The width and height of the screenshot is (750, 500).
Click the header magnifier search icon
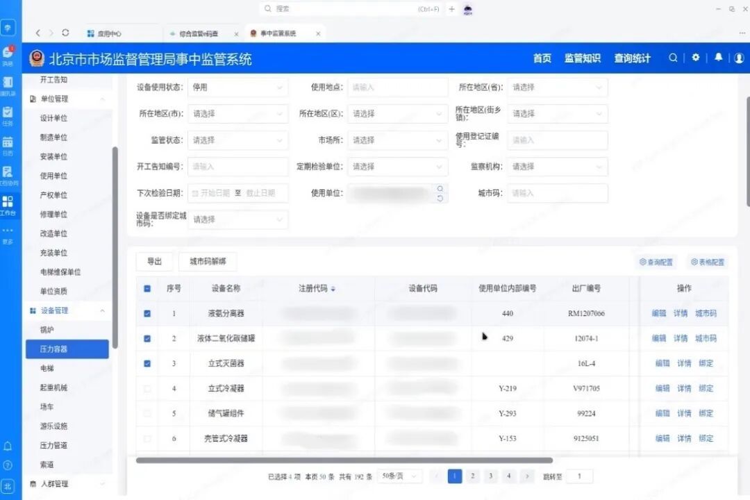[673, 58]
